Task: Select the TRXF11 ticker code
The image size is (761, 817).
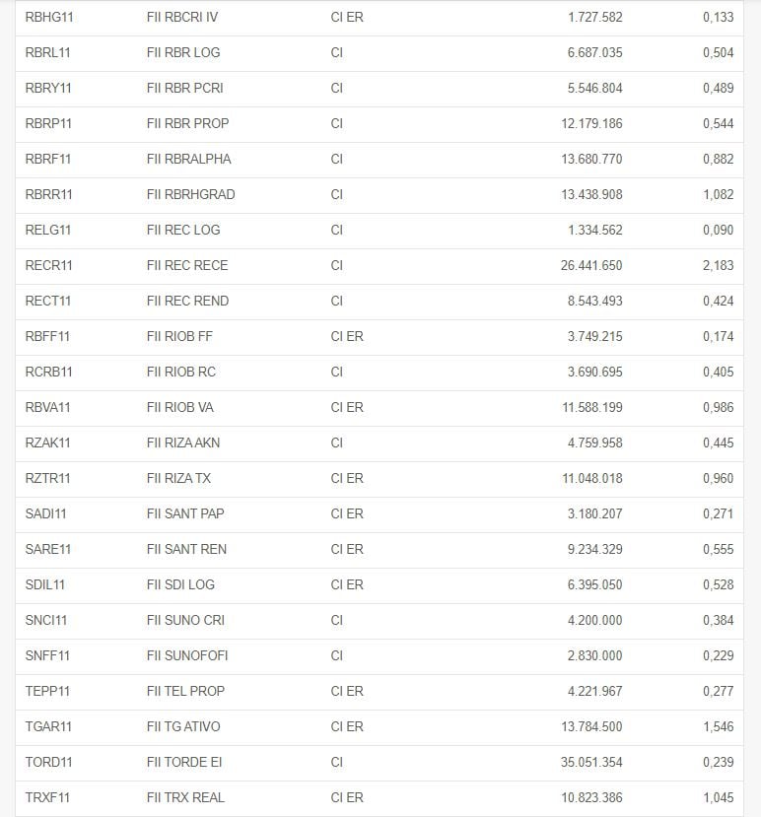Action: pos(47,797)
